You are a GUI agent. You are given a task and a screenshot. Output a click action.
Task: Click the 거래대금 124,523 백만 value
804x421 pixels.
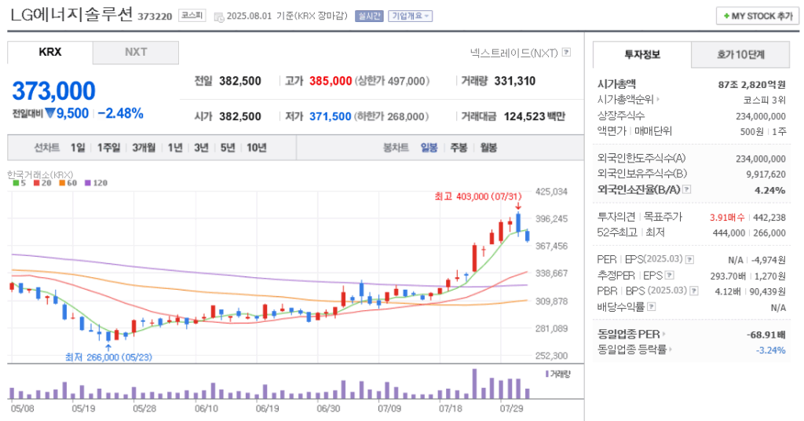(x=534, y=116)
